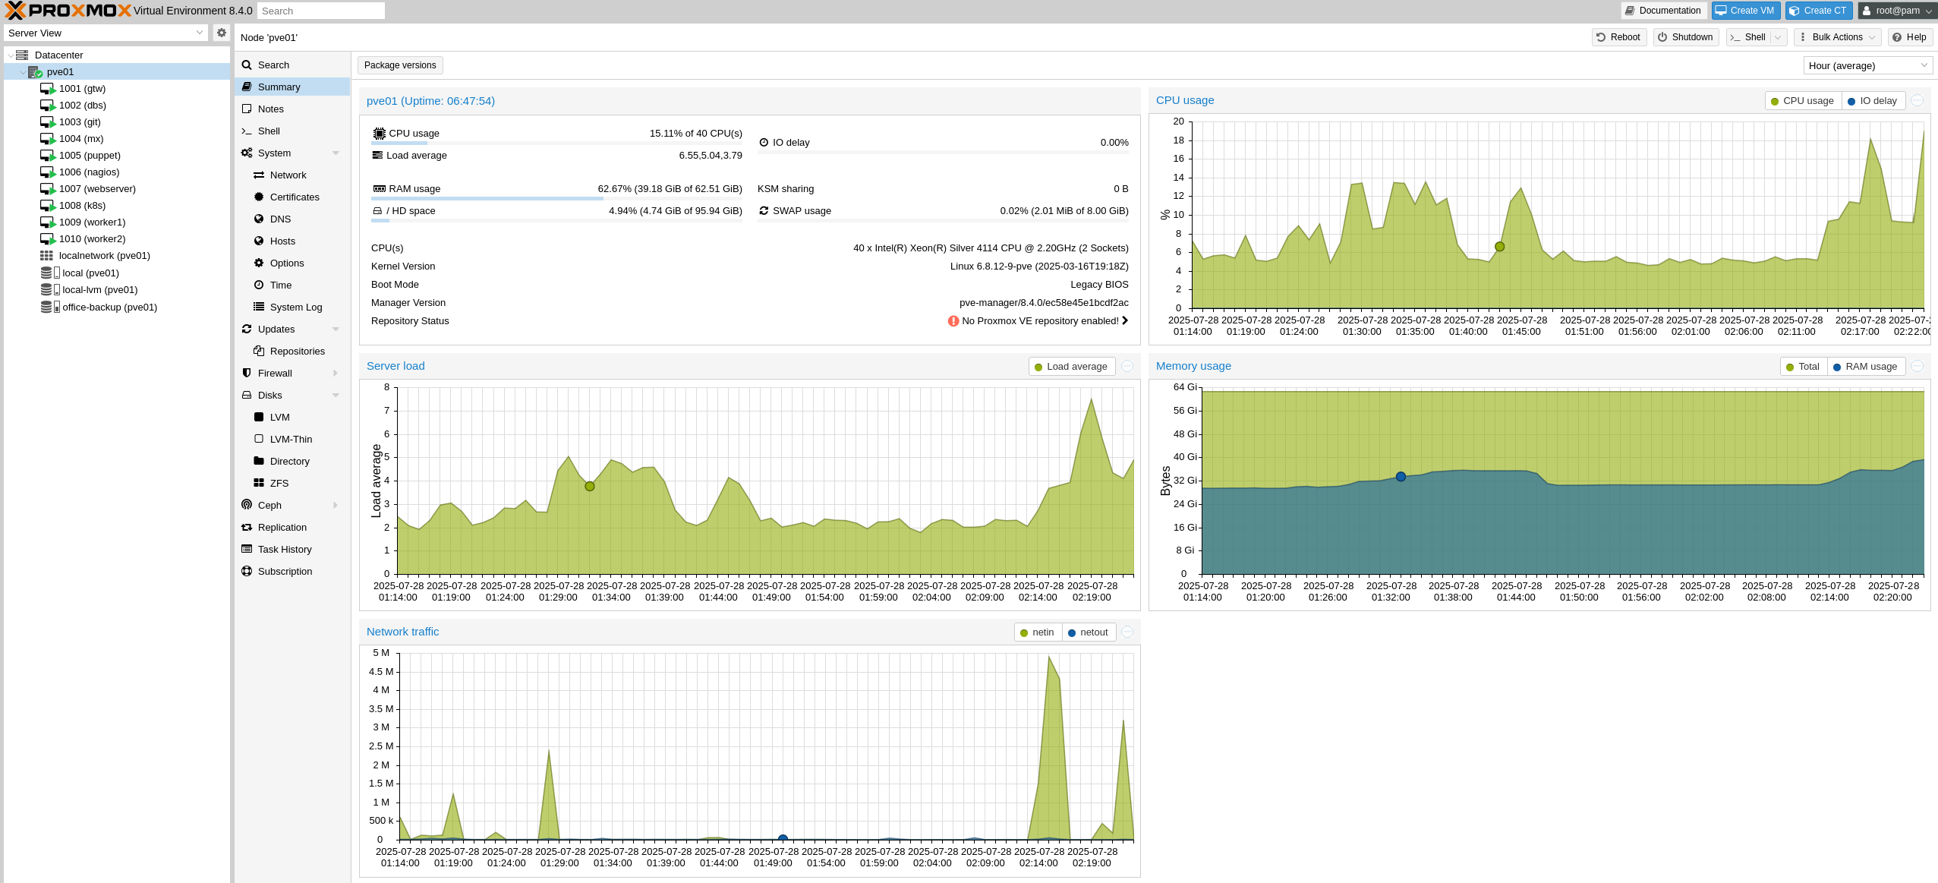
Task: Click the Ceph icon
Action: [247, 505]
